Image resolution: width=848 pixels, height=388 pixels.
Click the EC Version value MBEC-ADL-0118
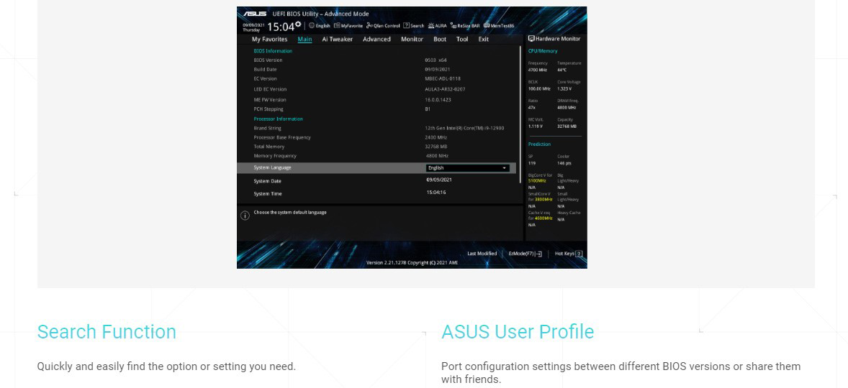443,79
